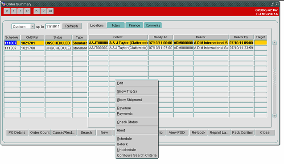
Task: Go to next record with > button
Action: [x=21, y=11]
